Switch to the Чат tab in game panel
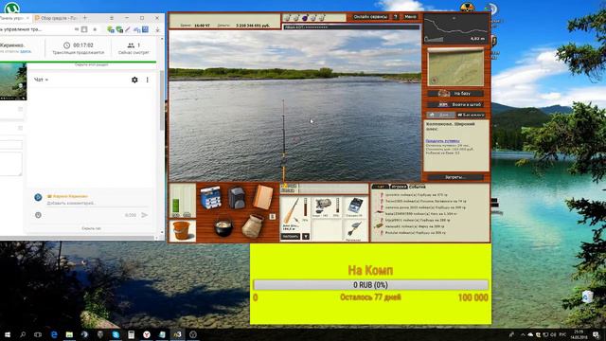The image size is (606, 341). point(381,187)
